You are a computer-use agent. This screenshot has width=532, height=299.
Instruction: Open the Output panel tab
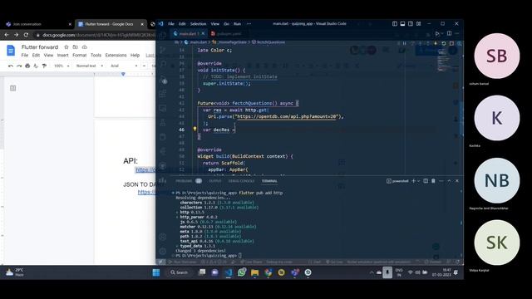pos(215,181)
